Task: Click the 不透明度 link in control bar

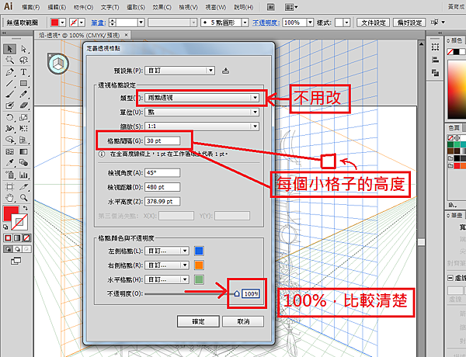Action: [x=266, y=23]
